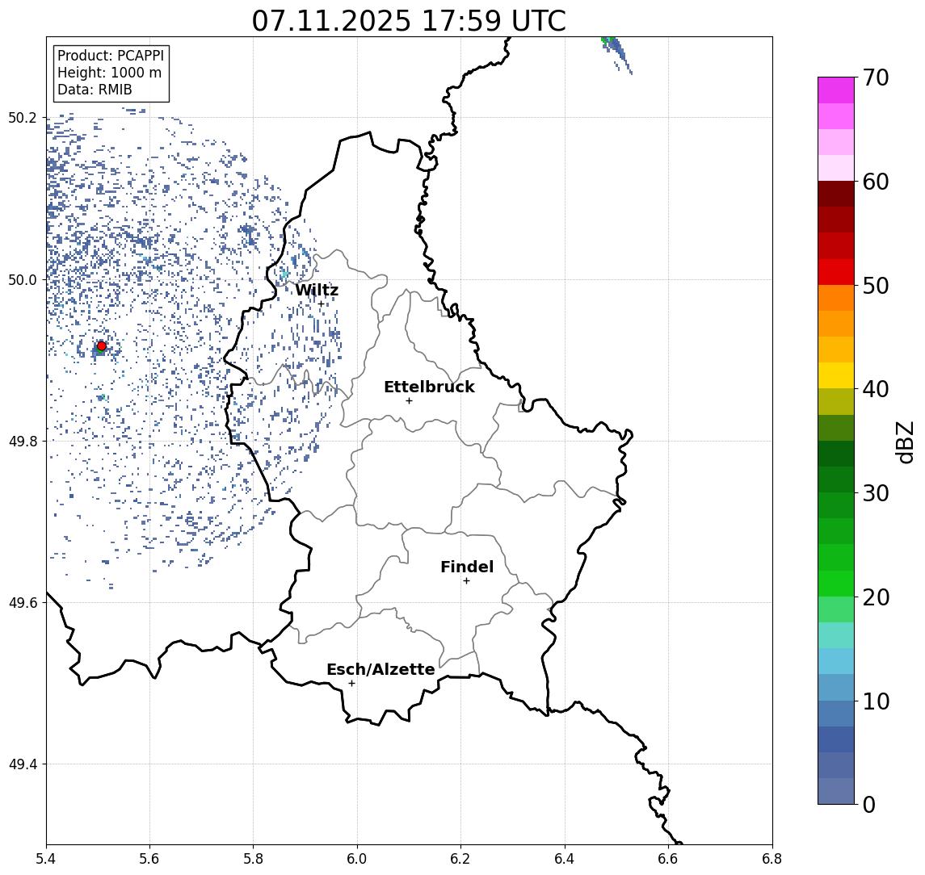Image resolution: width=925 pixels, height=875 pixels.
Task: Click the colorbar tick label 10
Action: coord(876,701)
